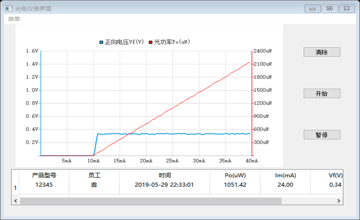Screen dimensions: 360x220
Task: Select row header number 1
Action: coord(15,188)
